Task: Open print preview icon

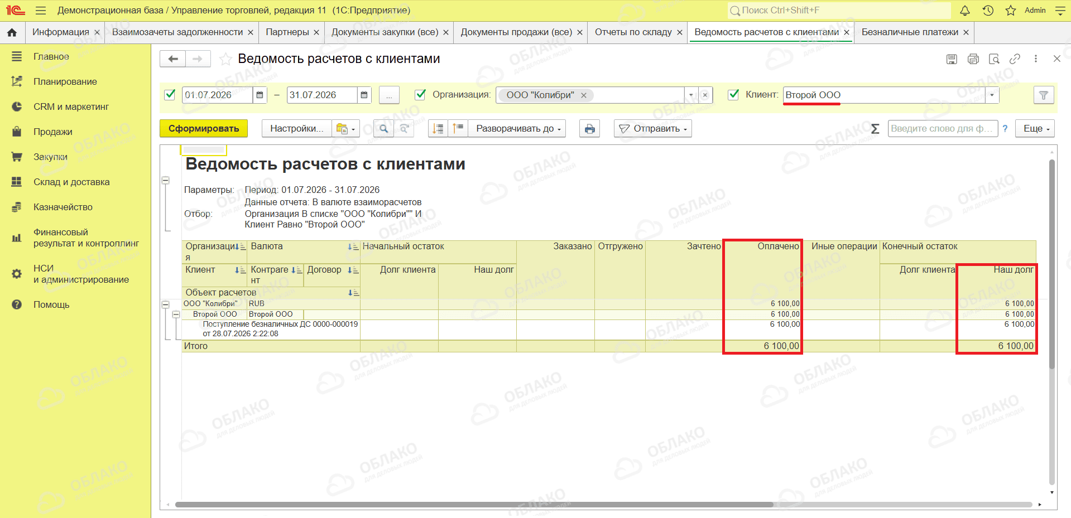Action: (x=994, y=59)
